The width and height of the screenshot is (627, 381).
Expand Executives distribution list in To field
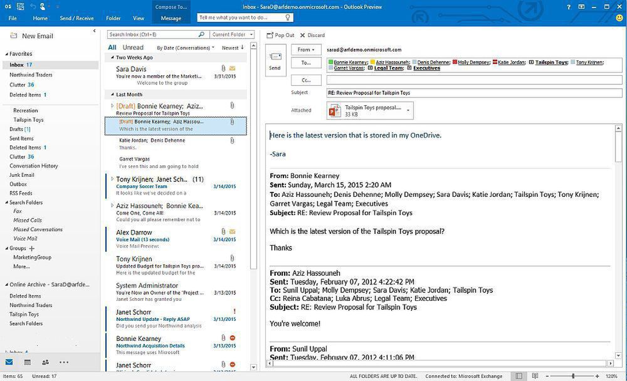(409, 68)
